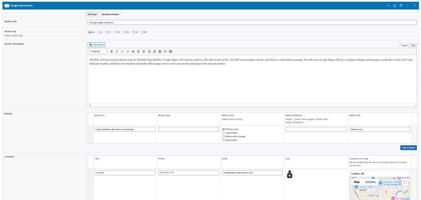Edit the location Email field
421x200 pixels.
[252, 172]
